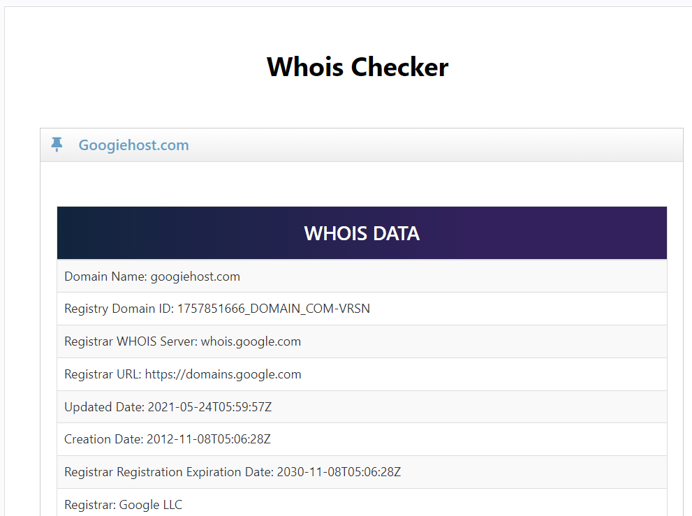Viewport: 692px width, 516px height.
Task: Click the Whois Checker page title
Action: click(x=357, y=66)
